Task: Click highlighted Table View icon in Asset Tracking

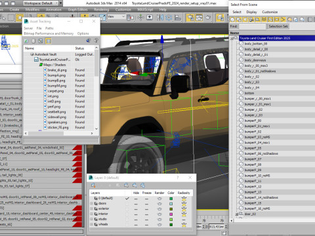Action: pos(49,41)
